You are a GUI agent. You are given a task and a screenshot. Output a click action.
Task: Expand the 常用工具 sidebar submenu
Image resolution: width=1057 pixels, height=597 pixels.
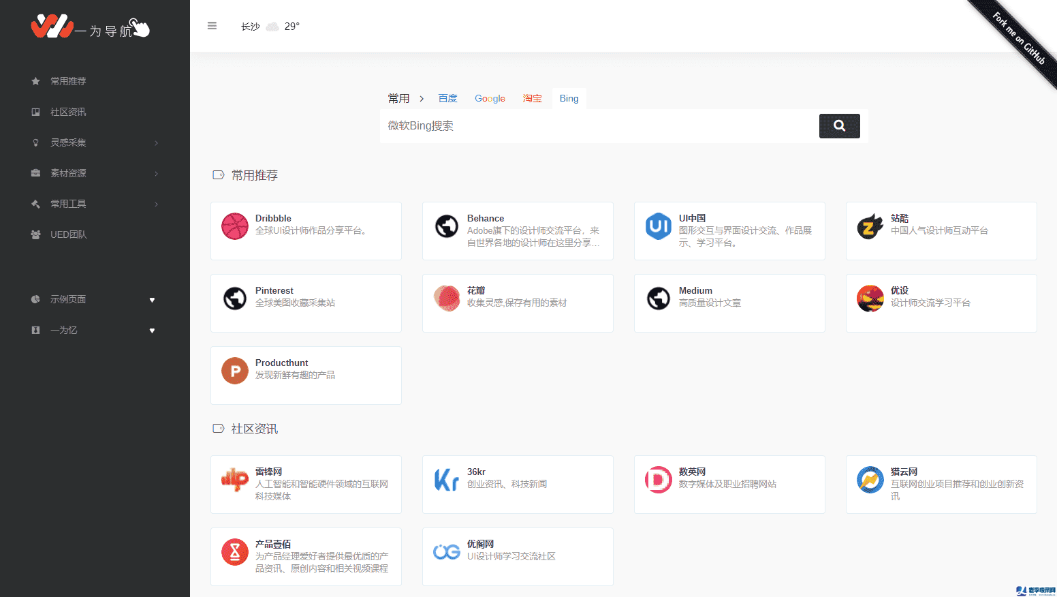click(94, 204)
